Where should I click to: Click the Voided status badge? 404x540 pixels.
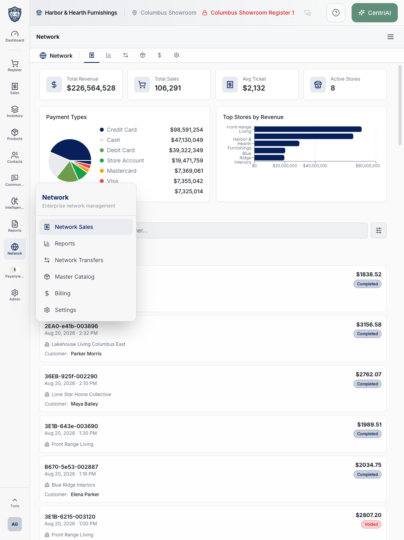click(x=371, y=525)
